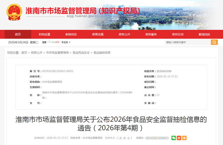Pick the pink background color swatch
The image size is (223, 145).
(155, 138)
